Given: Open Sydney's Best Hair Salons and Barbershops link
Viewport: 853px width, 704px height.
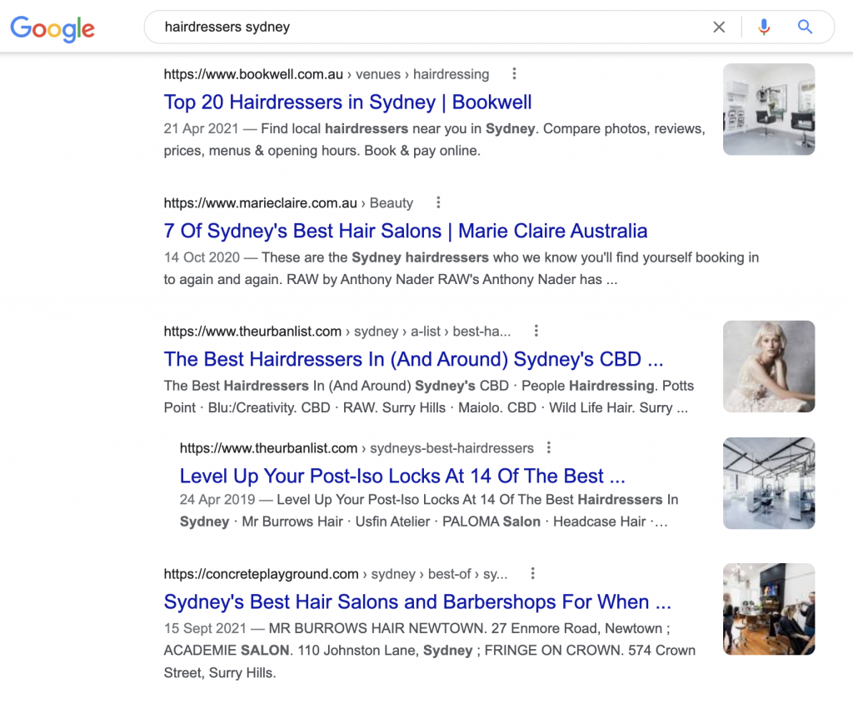Looking at the screenshot, I should 417,602.
